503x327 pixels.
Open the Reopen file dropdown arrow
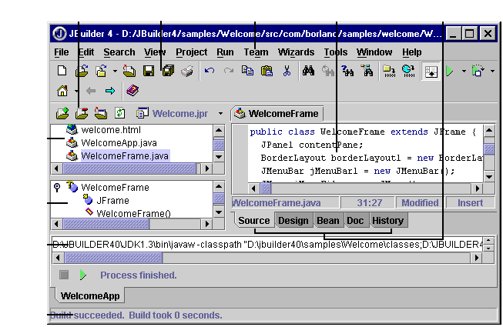[x=115, y=71]
